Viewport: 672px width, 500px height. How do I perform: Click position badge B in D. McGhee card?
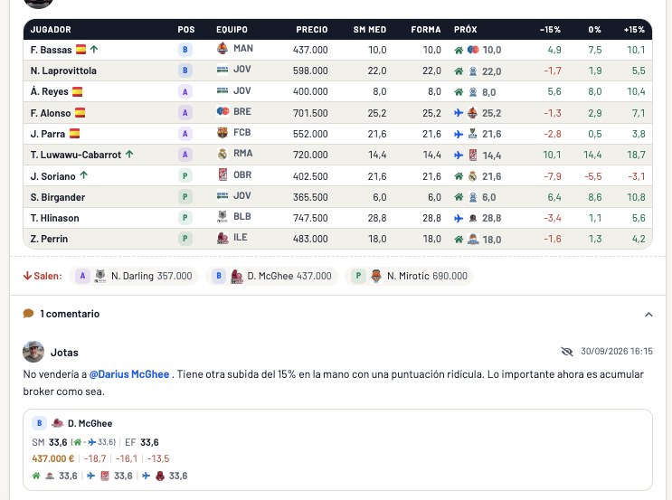coord(39,423)
